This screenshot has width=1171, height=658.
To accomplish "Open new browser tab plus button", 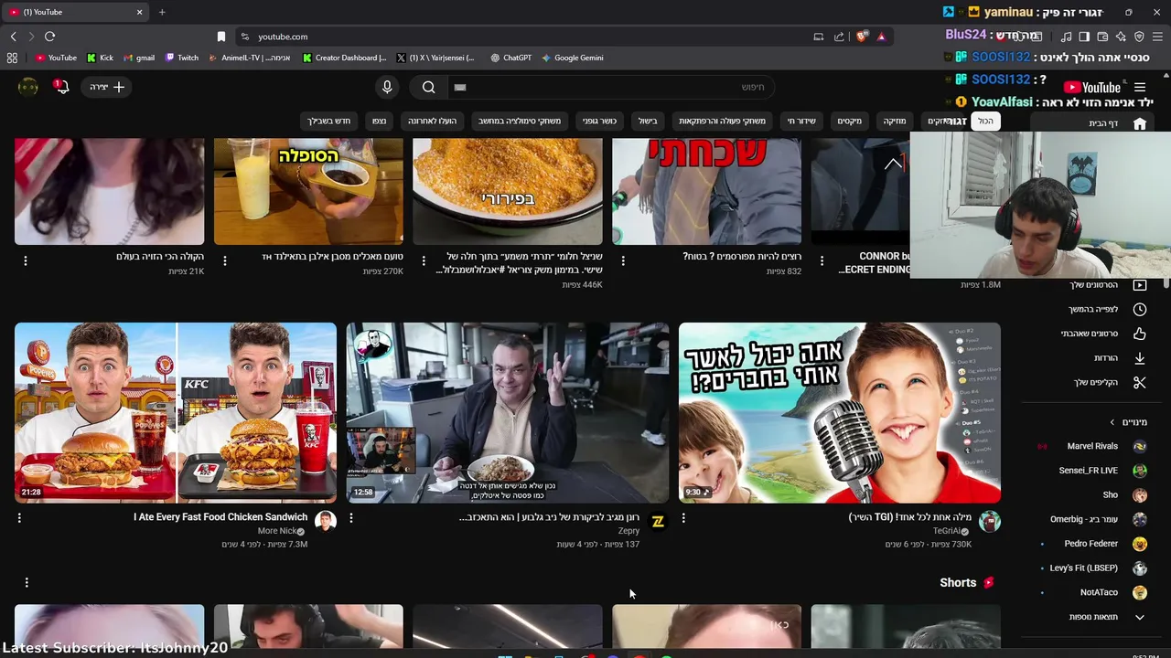I will click(x=162, y=12).
